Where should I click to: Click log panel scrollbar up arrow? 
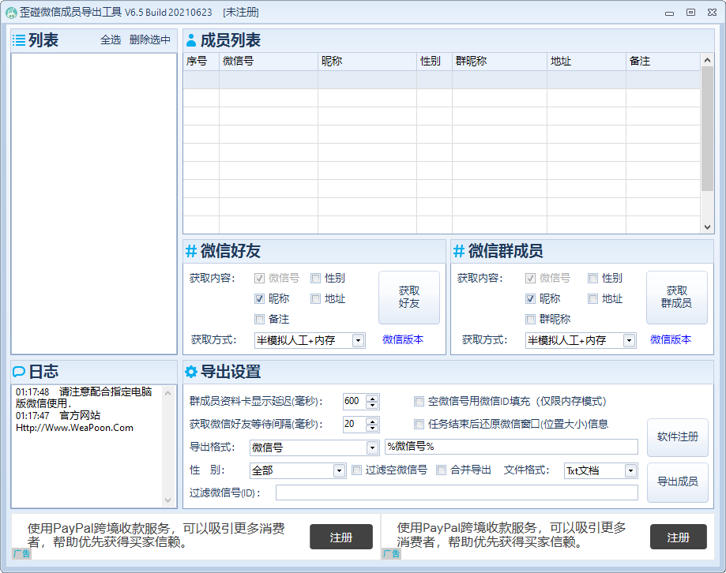click(x=167, y=394)
